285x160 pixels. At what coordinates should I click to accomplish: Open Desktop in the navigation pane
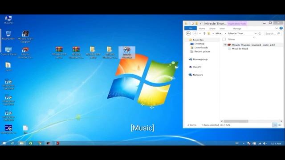tap(199, 44)
